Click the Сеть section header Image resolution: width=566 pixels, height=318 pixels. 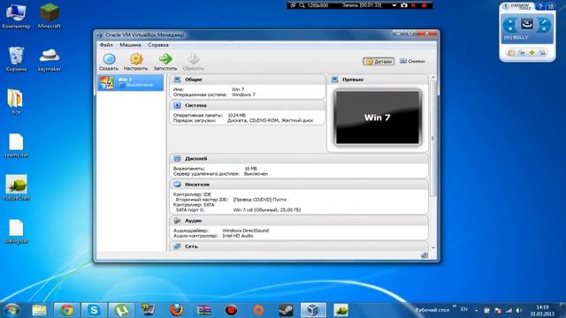click(299, 246)
